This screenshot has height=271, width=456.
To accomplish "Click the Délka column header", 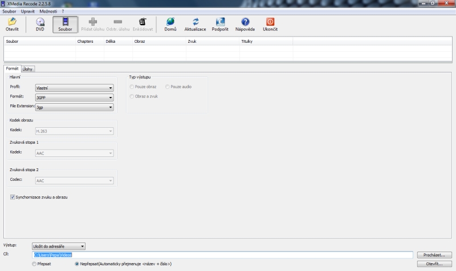I will [x=119, y=41].
